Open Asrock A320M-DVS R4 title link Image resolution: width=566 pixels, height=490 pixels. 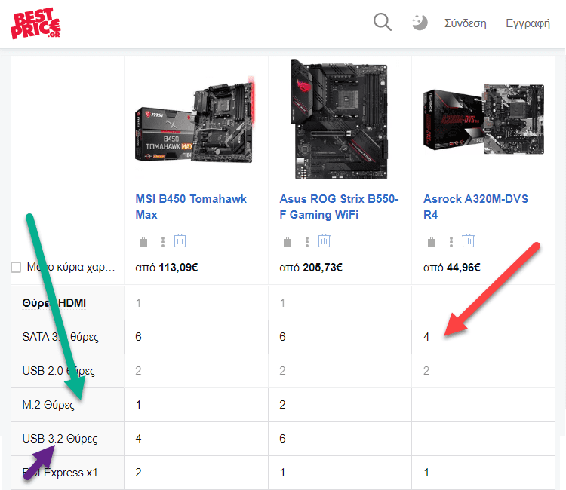pyautogui.click(x=475, y=207)
